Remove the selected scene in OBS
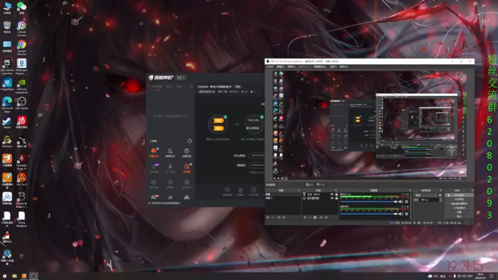Screen dimensions: 498x280 coord(273,217)
